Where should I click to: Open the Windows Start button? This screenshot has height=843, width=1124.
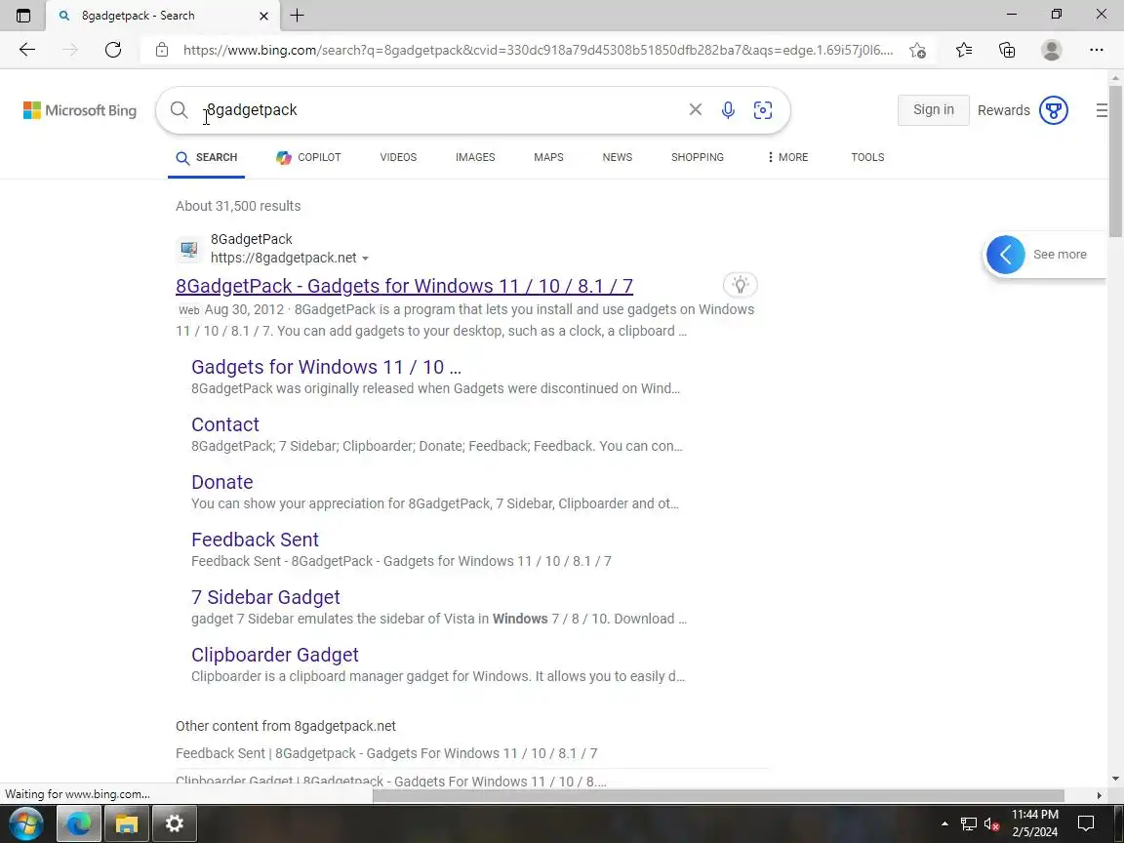pyautogui.click(x=25, y=823)
